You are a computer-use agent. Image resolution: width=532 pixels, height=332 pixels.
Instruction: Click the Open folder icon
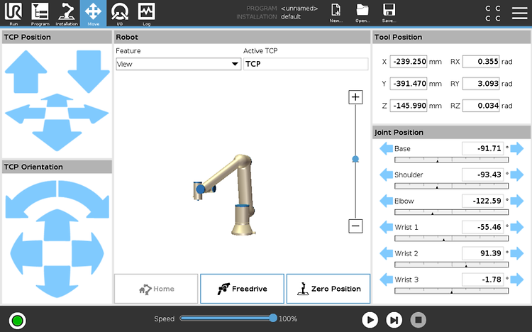[x=362, y=13]
